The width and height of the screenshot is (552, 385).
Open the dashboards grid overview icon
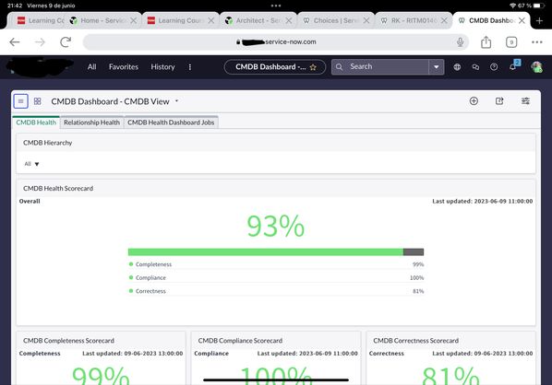(x=37, y=101)
